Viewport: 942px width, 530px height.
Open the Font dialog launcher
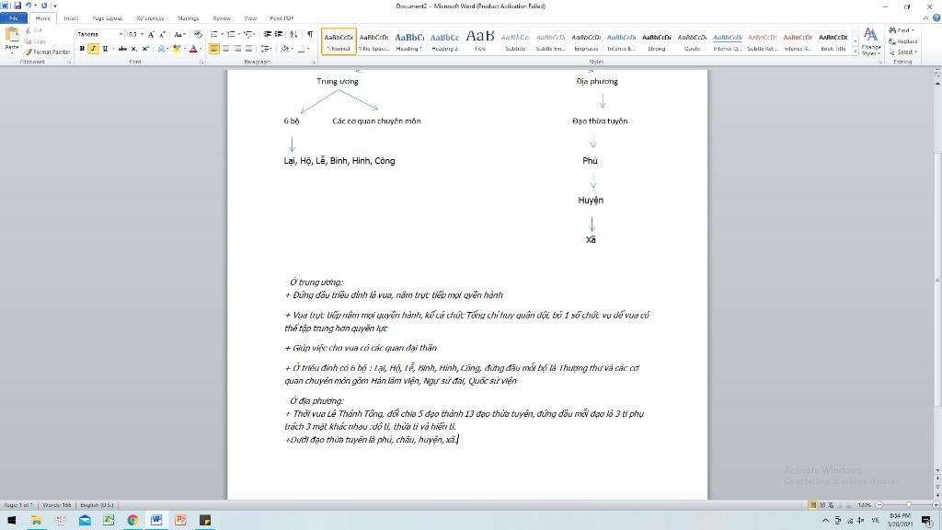[201, 62]
